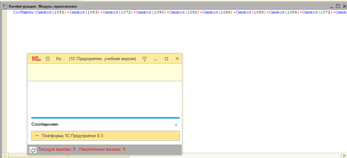Click Накопленные вызовы: 8 status text
347x158 pixels.
(x=102, y=149)
